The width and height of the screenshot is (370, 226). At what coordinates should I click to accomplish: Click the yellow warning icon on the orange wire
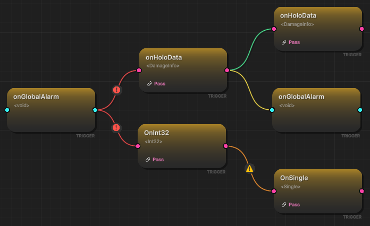tap(250, 169)
